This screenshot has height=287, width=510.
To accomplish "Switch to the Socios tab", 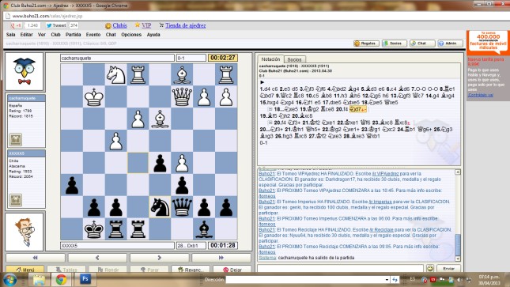I will click(x=294, y=59).
